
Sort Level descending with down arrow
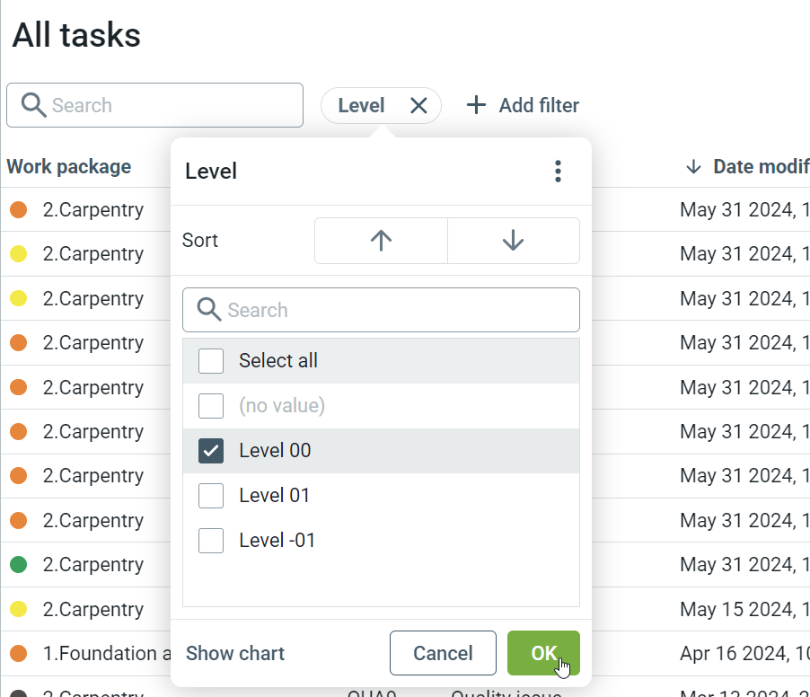513,241
